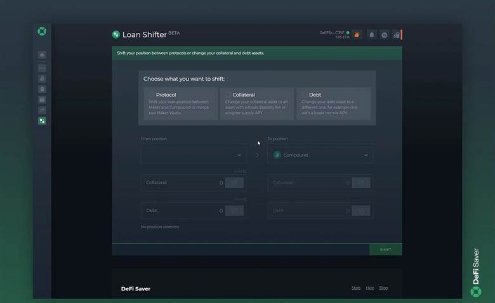Image resolution: width=495 pixels, height=303 pixels.
Task: Open the To position Compound dropdown
Action: pyautogui.click(x=320, y=155)
